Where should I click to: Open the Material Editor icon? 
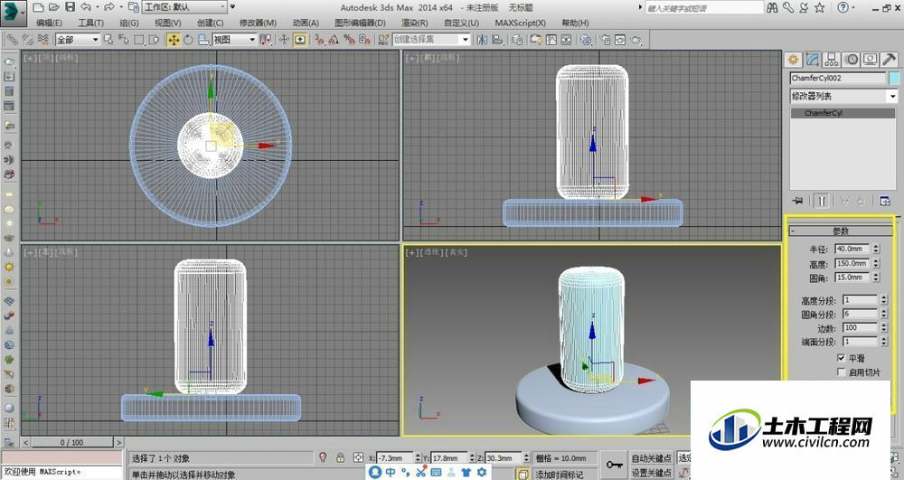click(586, 39)
